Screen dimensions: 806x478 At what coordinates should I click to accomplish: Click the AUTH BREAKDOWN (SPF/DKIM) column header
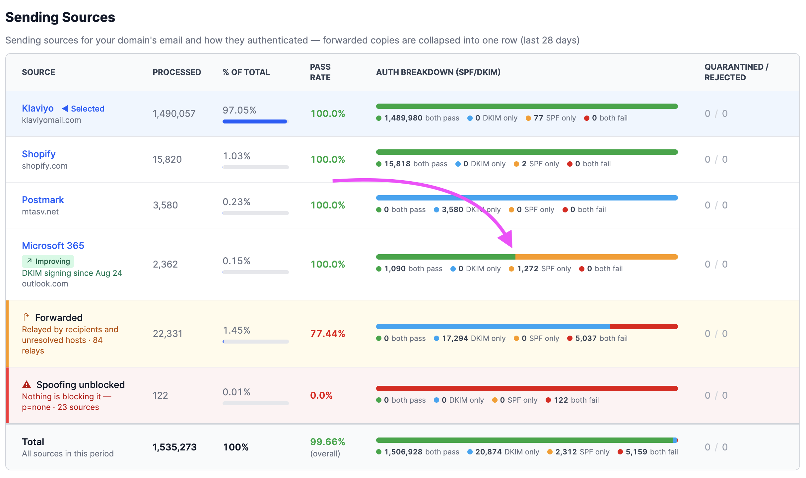tap(438, 72)
